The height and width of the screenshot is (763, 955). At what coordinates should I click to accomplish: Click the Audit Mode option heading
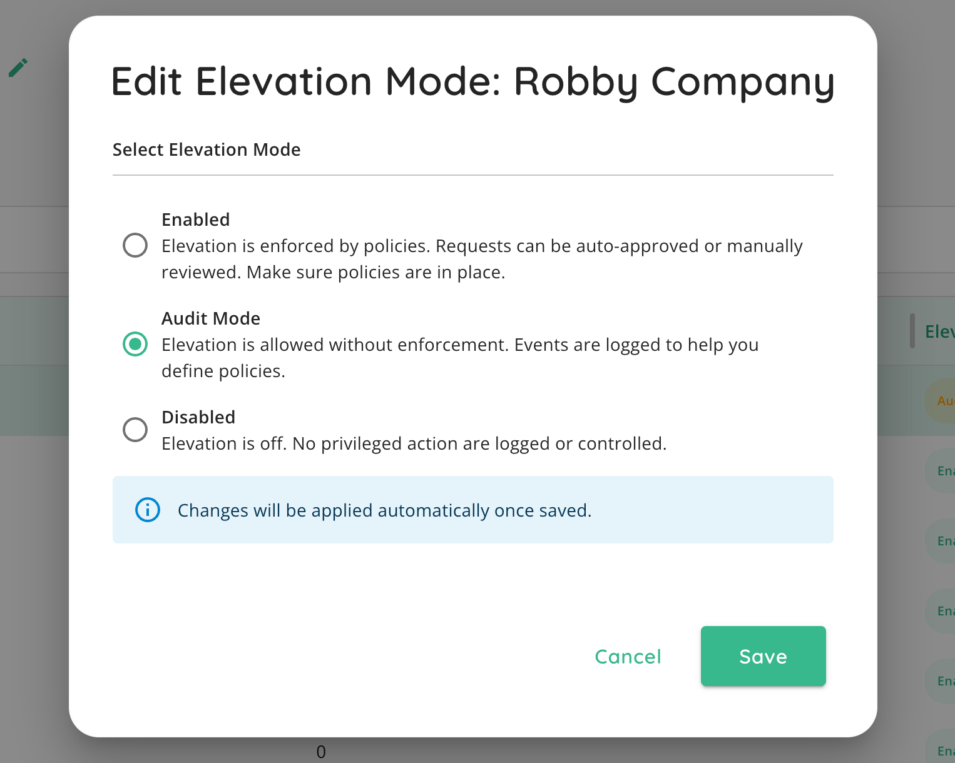211,318
